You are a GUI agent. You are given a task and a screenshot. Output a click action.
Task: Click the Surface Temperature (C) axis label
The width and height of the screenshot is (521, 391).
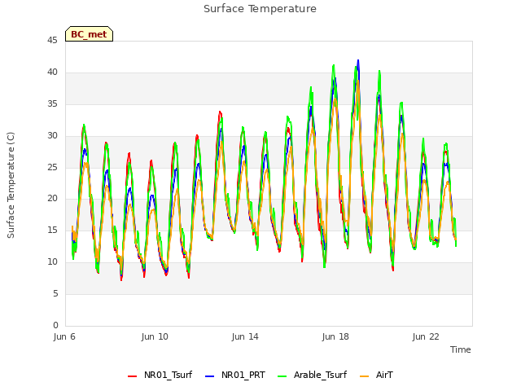pos(11,185)
